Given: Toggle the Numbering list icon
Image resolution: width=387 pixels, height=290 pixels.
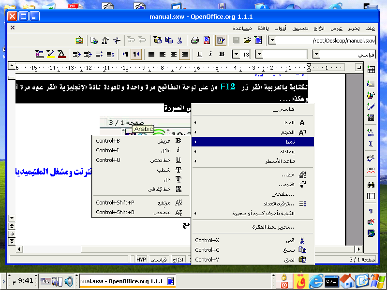Looking at the screenshot, I should pyautogui.click(x=110, y=54).
